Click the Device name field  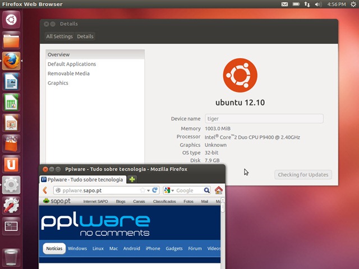[x=264, y=118]
